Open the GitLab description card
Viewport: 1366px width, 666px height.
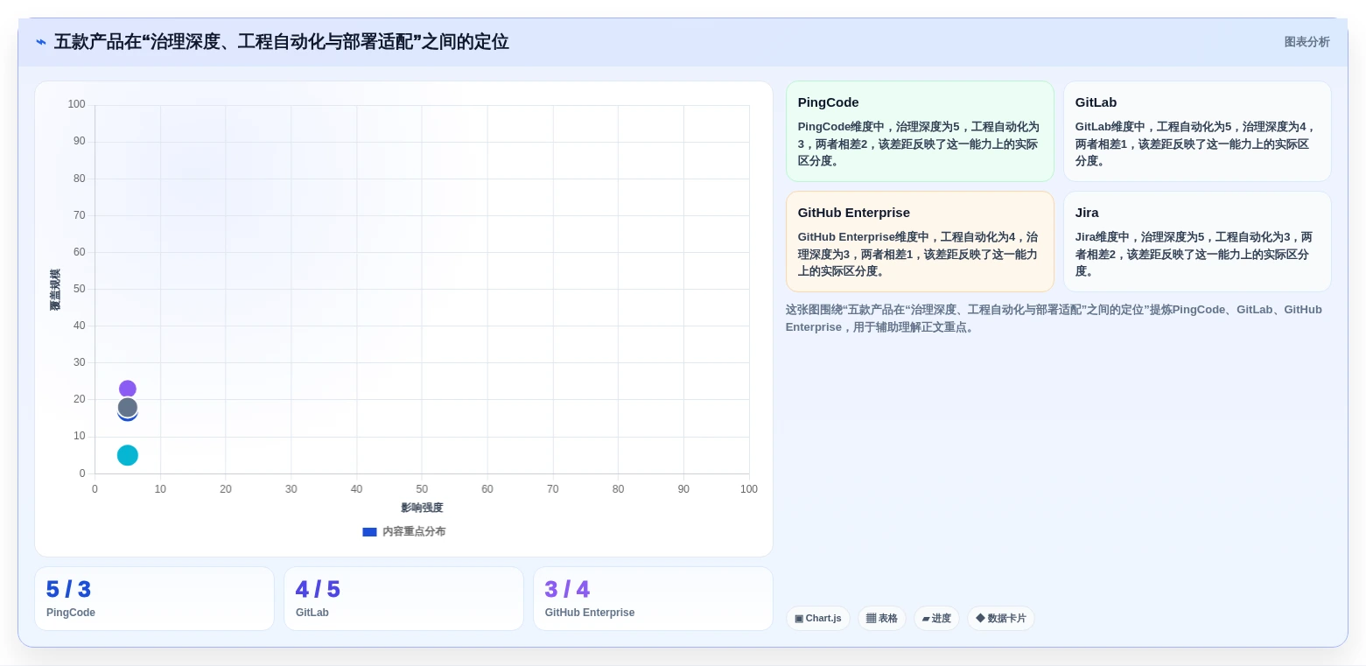[1197, 131]
